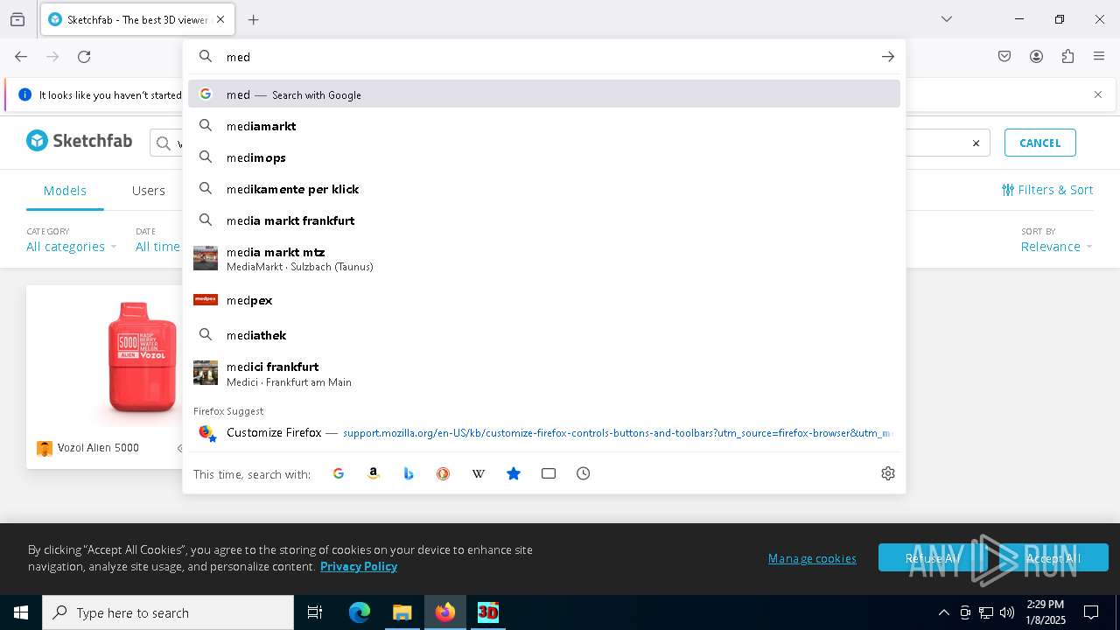Switch to the Models tab
Image resolution: width=1120 pixels, height=630 pixels.
click(x=65, y=191)
